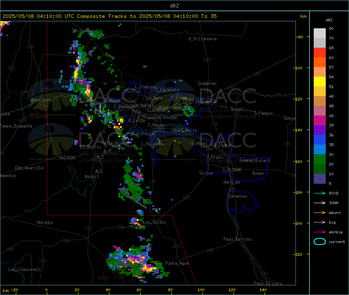Pick the magenta 39 dBZ legend swatch
This screenshot has height=295, width=349.
pos(320,120)
